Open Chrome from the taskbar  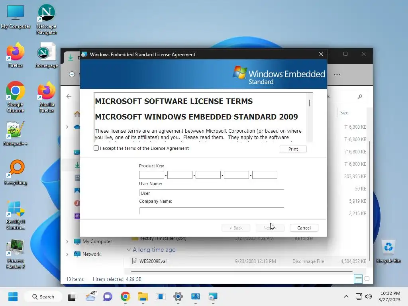(x=125, y=296)
